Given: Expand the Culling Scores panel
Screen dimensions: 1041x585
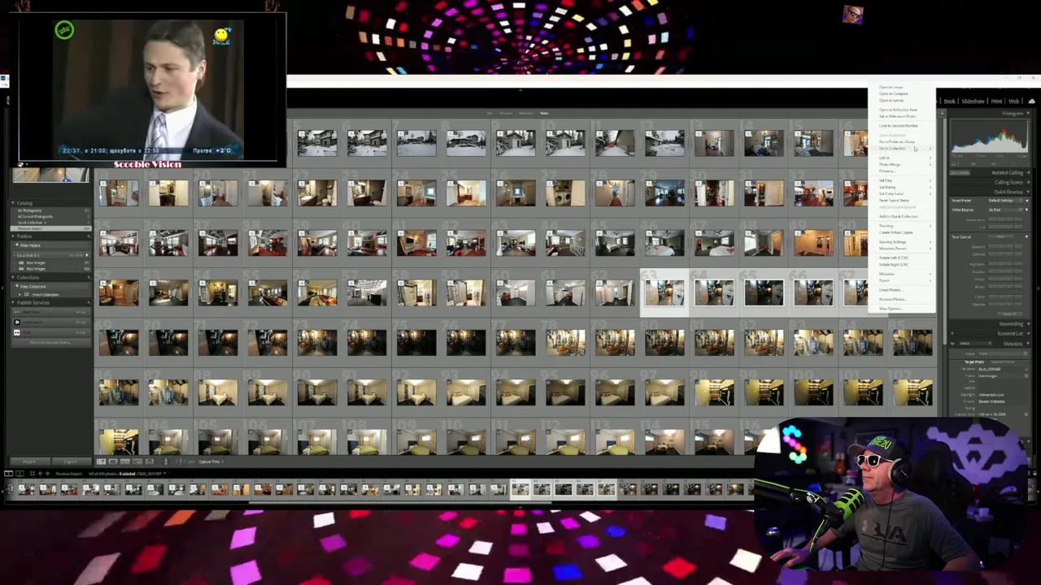Looking at the screenshot, I should 1028,182.
